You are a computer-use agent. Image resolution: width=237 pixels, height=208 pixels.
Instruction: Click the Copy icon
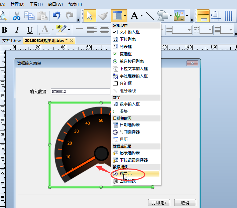pyautogui.click(x=29, y=16)
